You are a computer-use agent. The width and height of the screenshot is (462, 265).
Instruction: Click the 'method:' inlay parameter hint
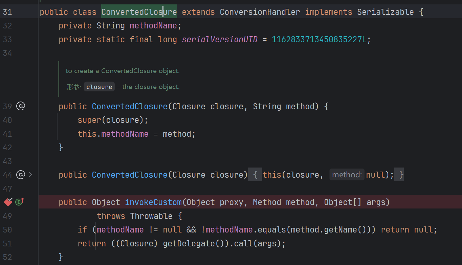tap(347, 175)
